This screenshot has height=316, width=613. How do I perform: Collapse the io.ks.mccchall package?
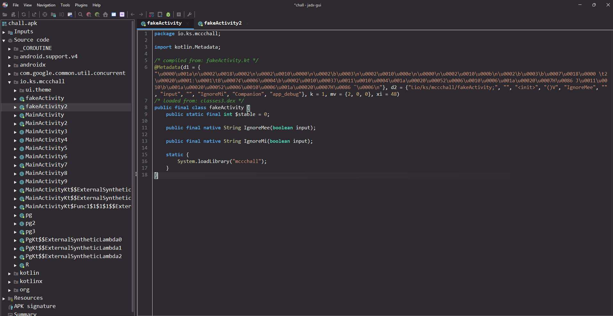(10, 82)
